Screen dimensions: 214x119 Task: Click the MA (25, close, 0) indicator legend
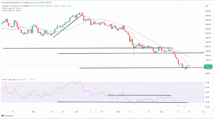pyautogui.click(x=8, y=10)
